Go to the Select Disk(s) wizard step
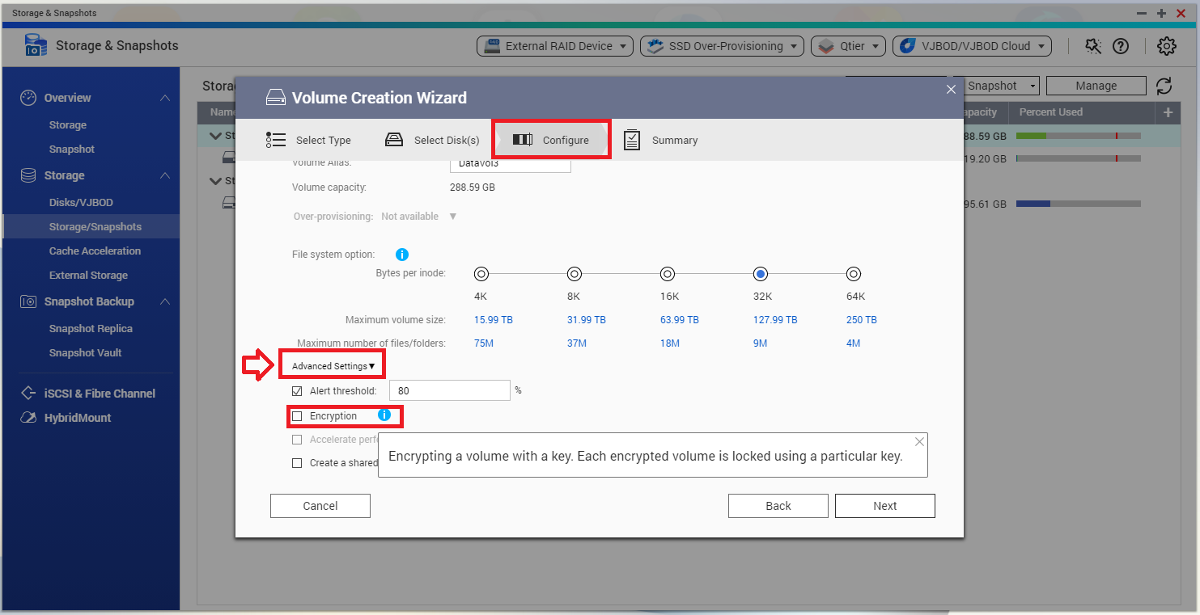1200x615 pixels. (x=433, y=140)
